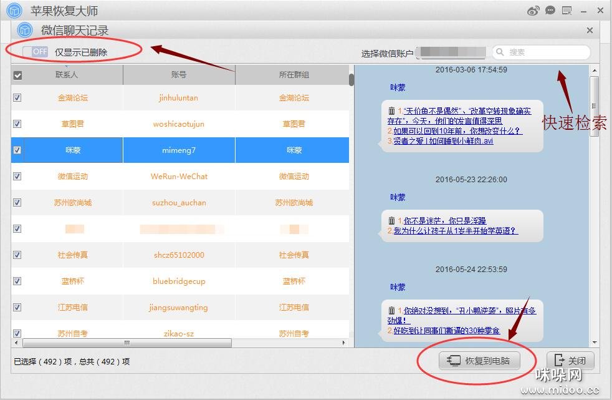Click the 微信聊天记录 cube icon
The width and height of the screenshot is (612, 400).
point(25,30)
